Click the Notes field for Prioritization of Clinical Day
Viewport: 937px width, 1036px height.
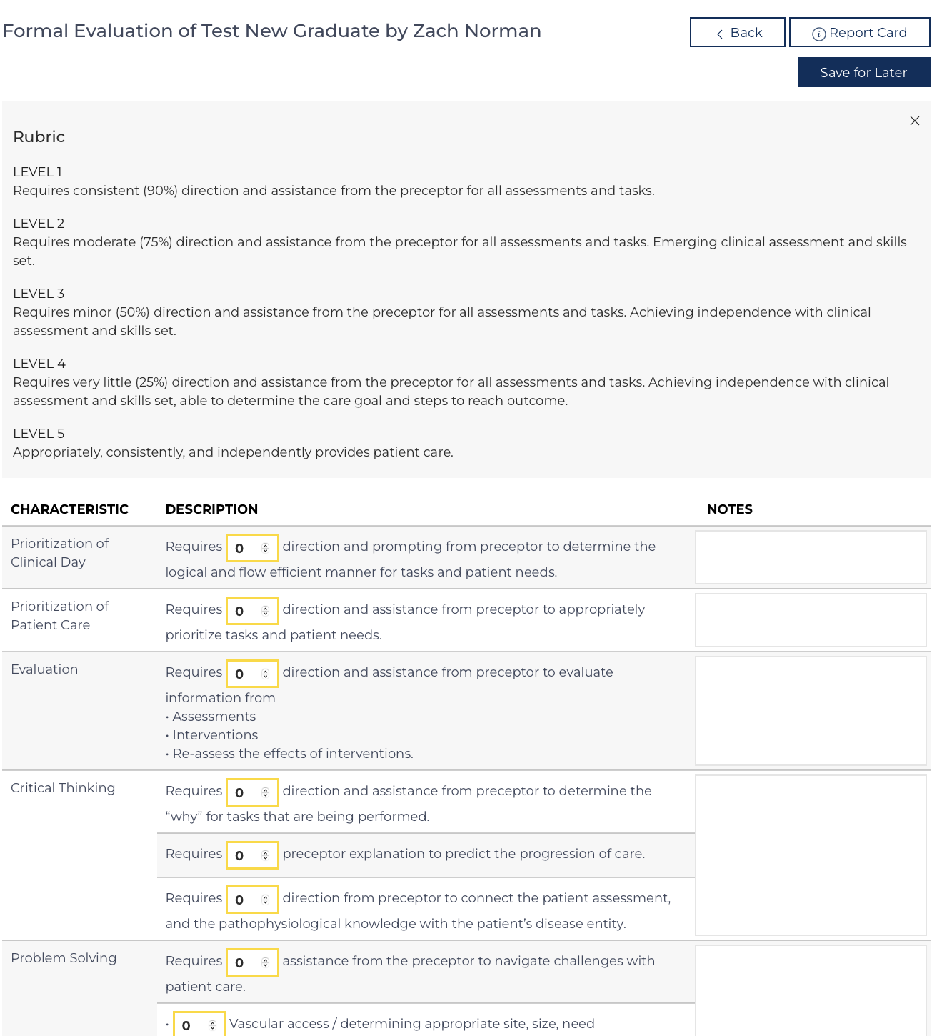tap(811, 557)
